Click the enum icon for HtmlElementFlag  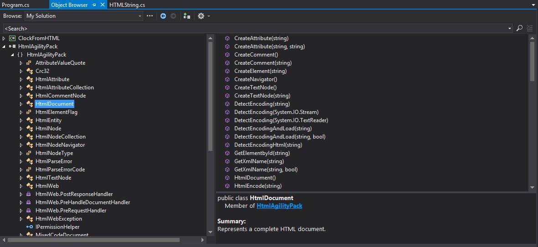[29, 112]
